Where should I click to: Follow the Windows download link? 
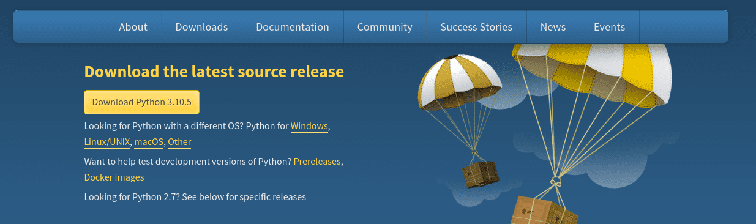(x=310, y=126)
